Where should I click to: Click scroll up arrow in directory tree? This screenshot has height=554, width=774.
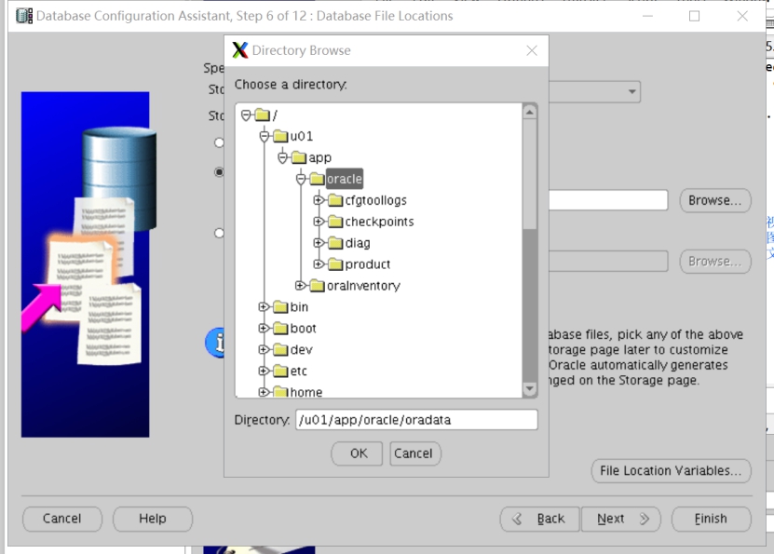(530, 113)
